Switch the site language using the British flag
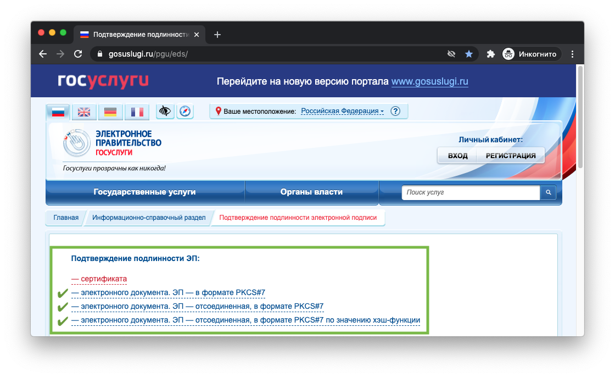Screen dimensions: 615x377 tap(84, 112)
